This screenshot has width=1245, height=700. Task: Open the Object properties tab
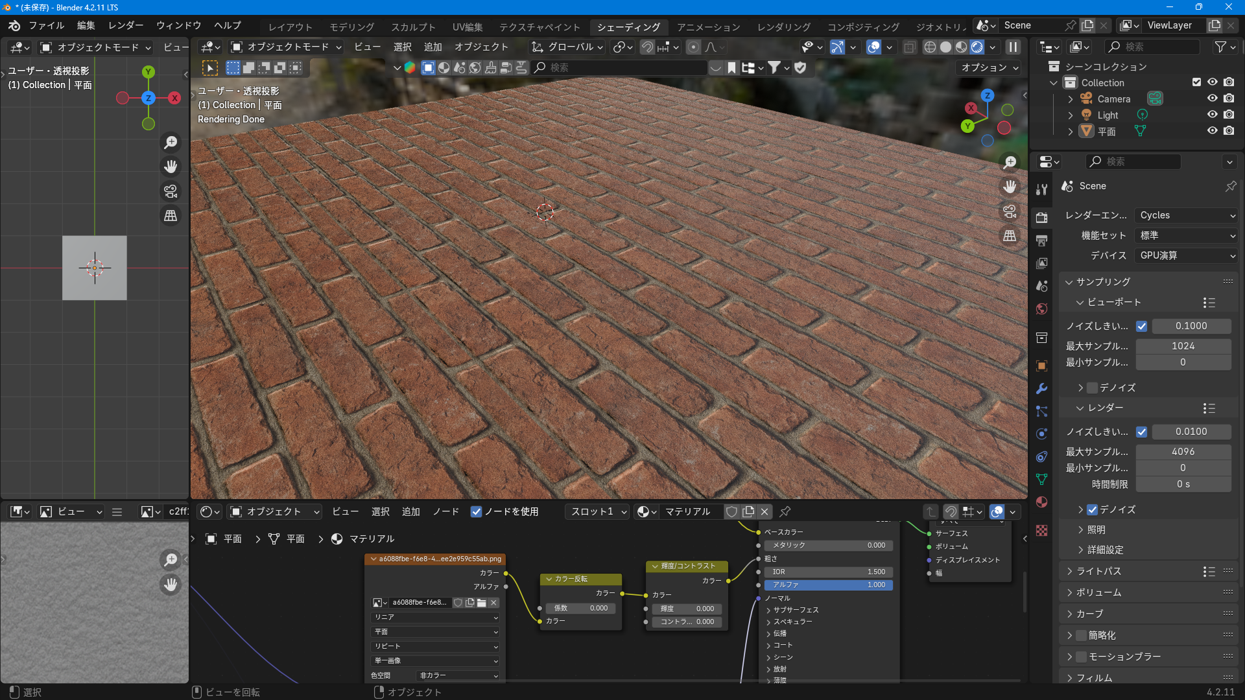(x=1041, y=366)
